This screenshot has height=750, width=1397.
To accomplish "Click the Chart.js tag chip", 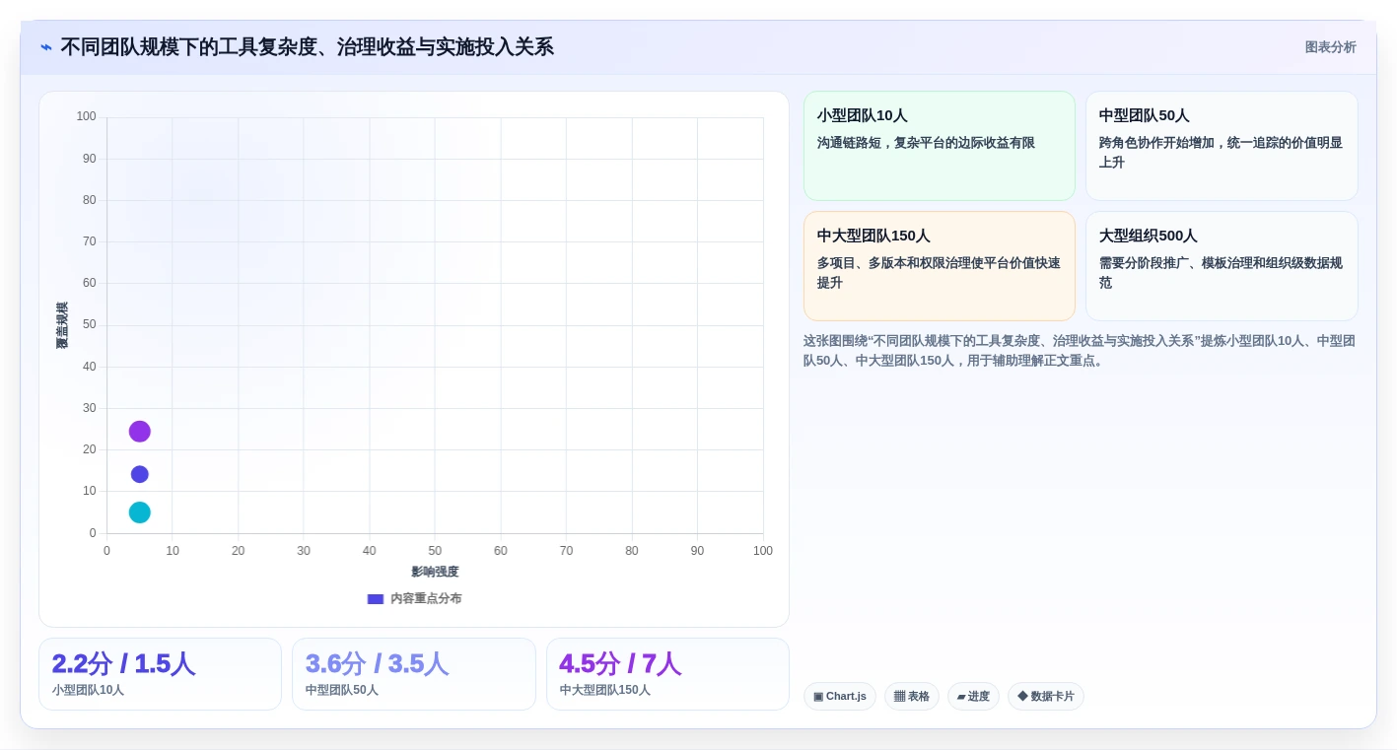I will (x=840, y=696).
